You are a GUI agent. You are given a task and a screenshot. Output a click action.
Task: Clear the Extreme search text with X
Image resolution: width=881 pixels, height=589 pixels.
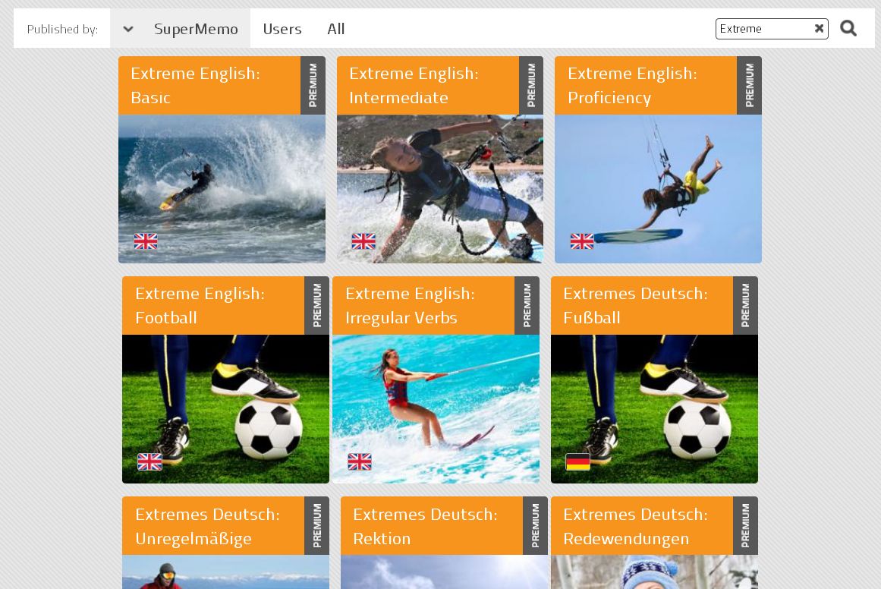(820, 29)
